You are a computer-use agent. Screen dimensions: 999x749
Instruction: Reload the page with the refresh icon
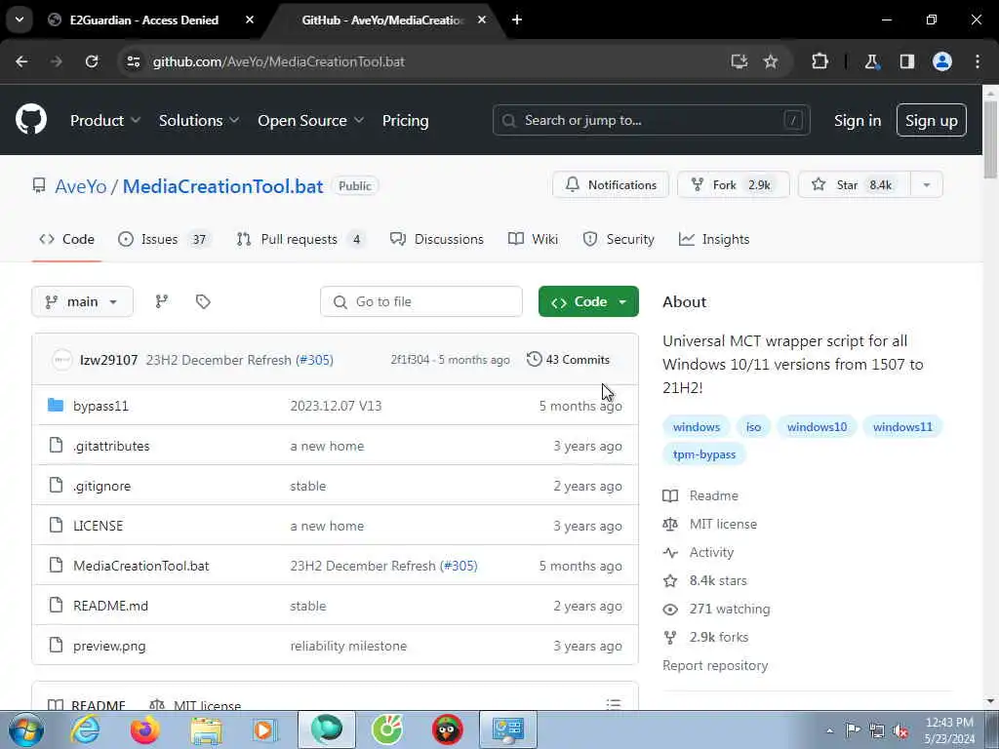(92, 61)
